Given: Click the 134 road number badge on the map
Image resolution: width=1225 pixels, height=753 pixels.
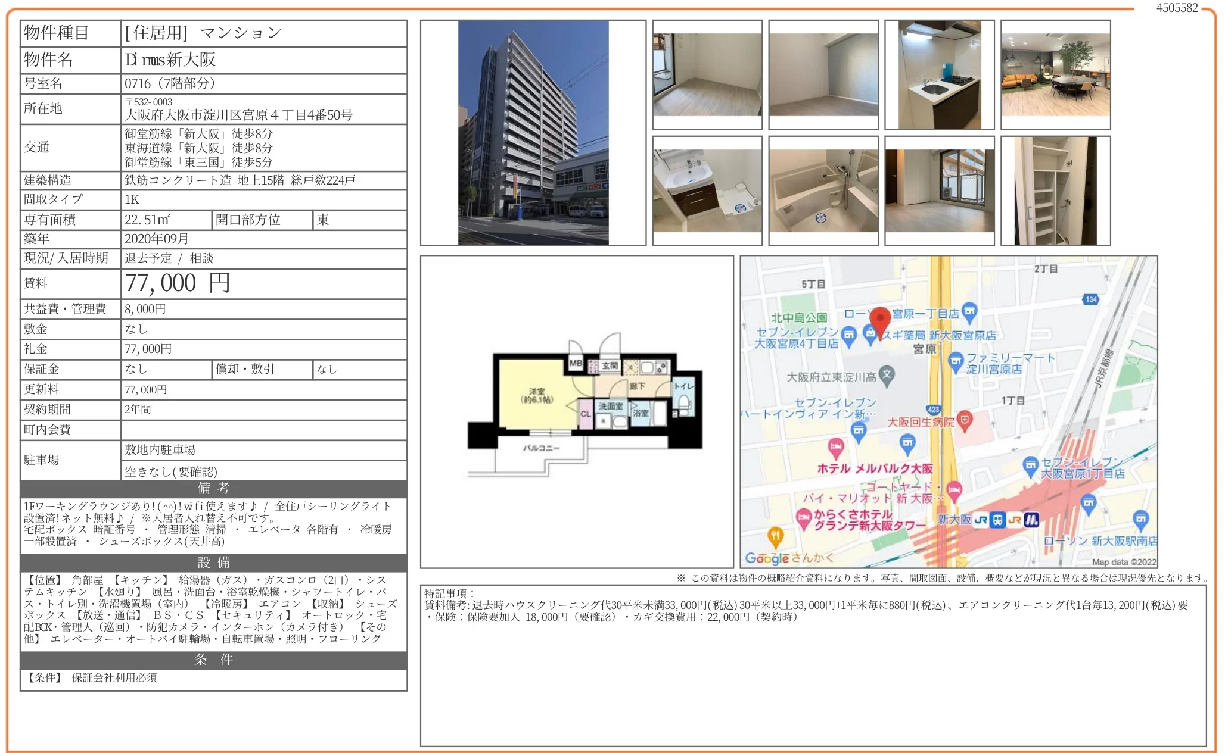Looking at the screenshot, I should (1091, 299).
